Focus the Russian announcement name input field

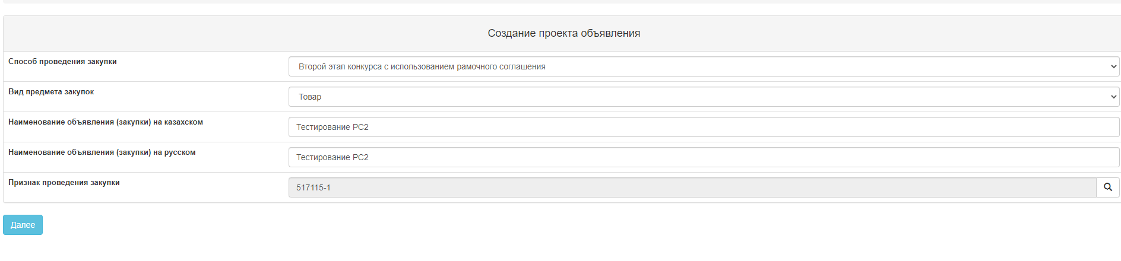pyautogui.click(x=704, y=157)
